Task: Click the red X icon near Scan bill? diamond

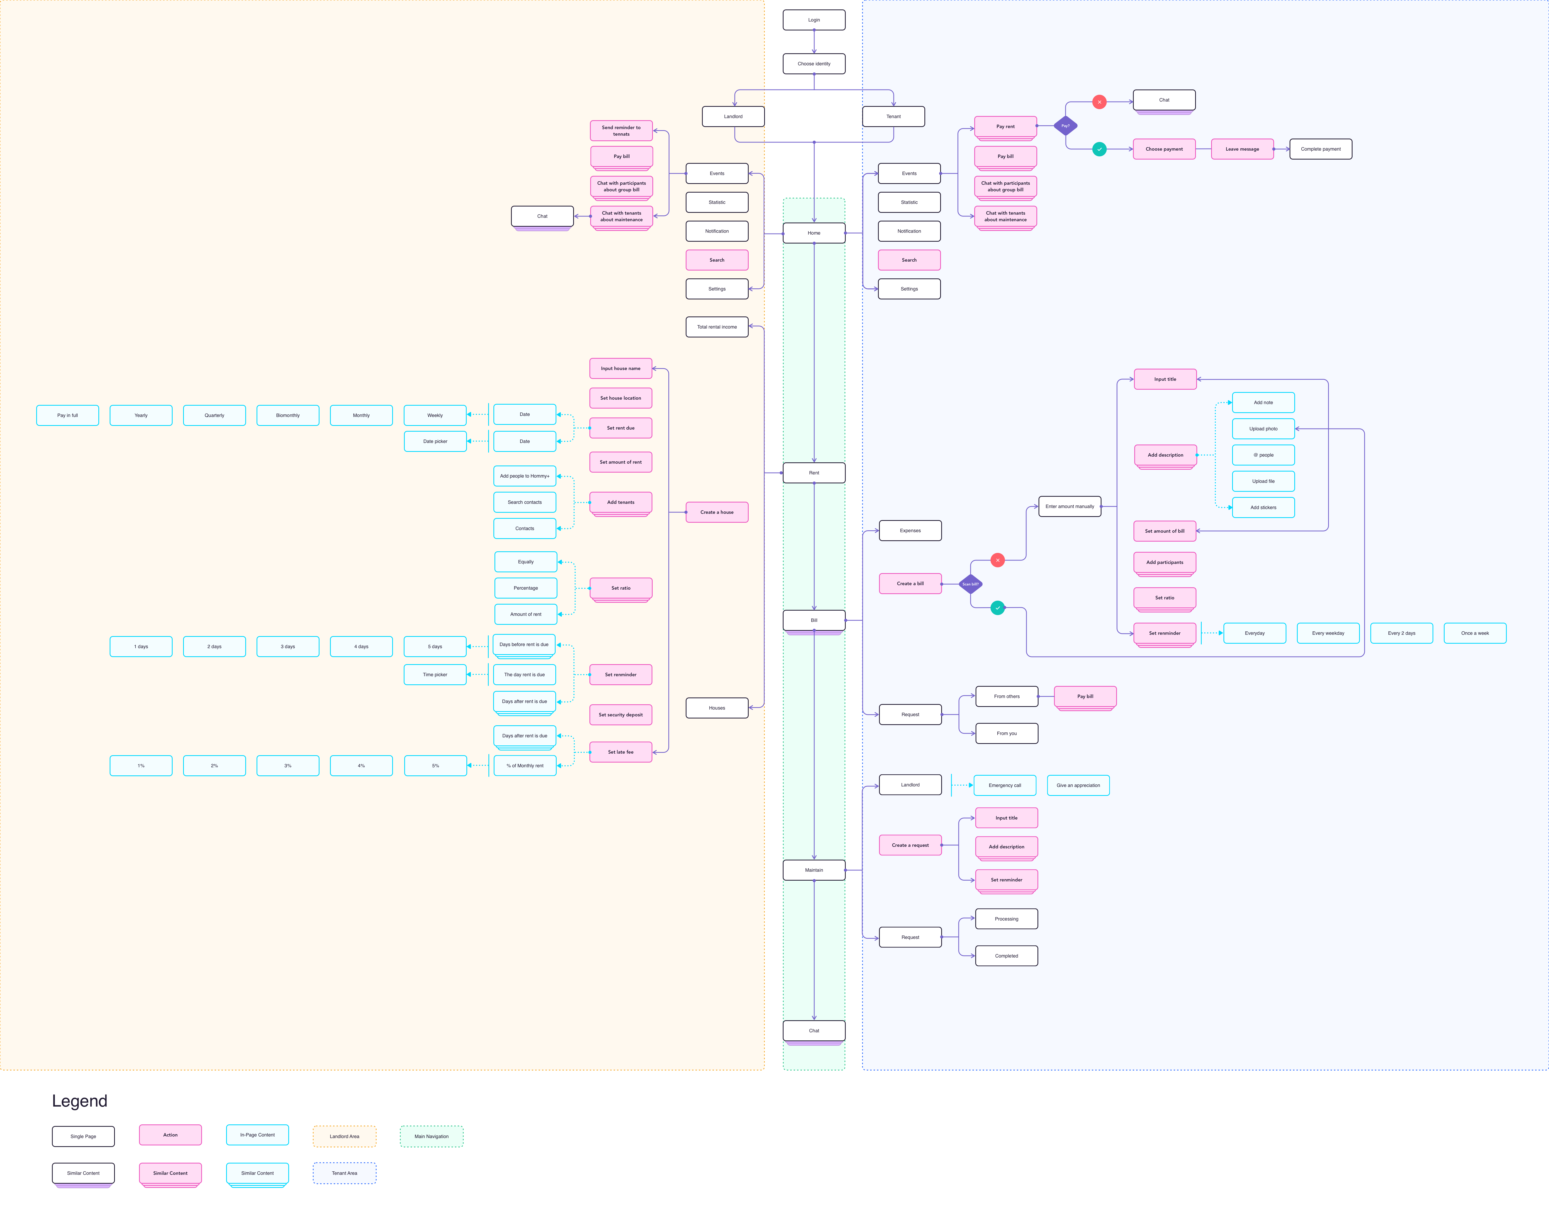Action: coord(998,560)
